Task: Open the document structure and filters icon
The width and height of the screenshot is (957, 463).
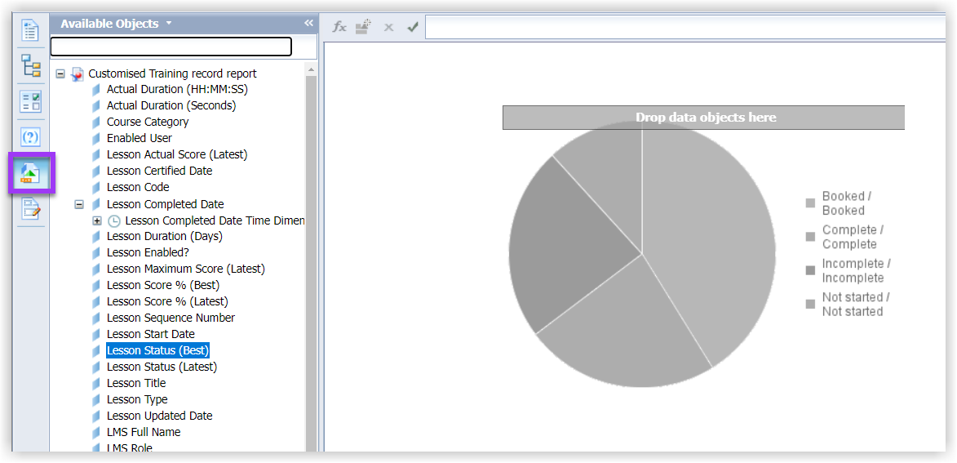Action: tap(31, 209)
